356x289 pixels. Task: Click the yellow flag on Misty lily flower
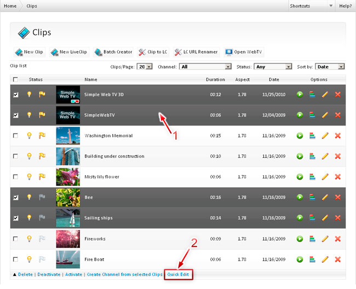[x=42, y=176]
